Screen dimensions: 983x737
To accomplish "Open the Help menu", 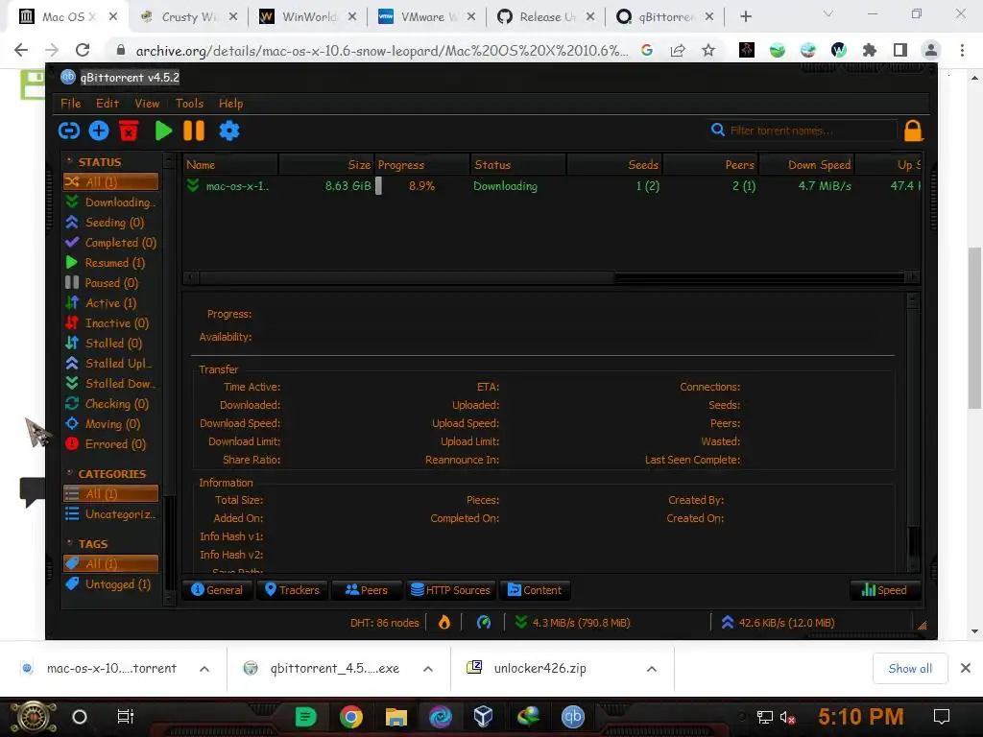I will 230,104.
